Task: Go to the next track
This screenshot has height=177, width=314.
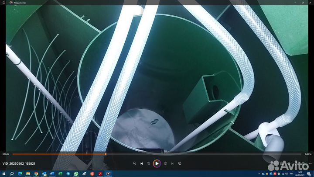Action: [172, 163]
